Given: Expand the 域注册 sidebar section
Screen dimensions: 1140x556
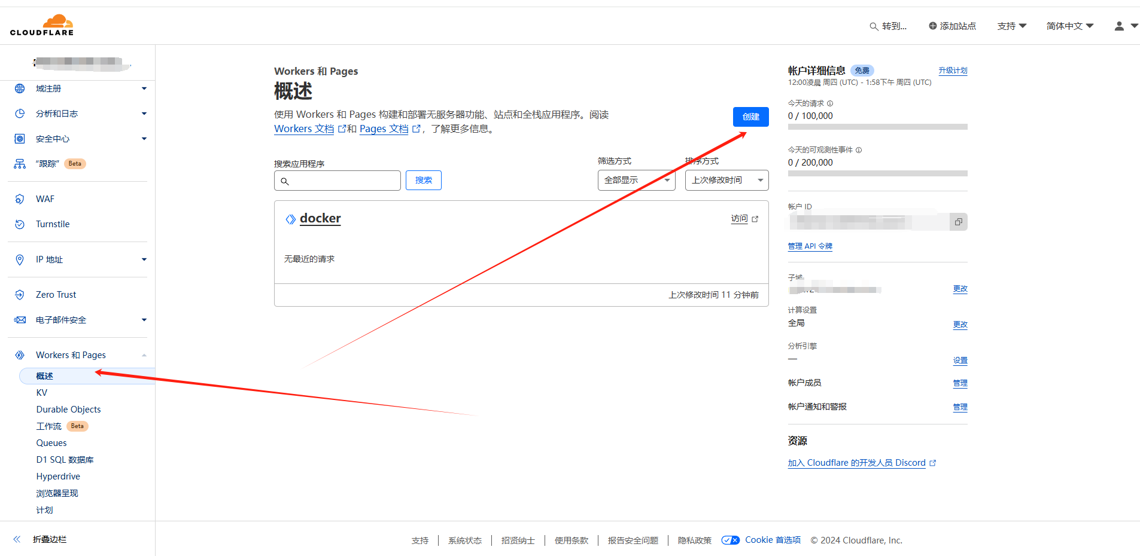Looking at the screenshot, I should point(144,88).
